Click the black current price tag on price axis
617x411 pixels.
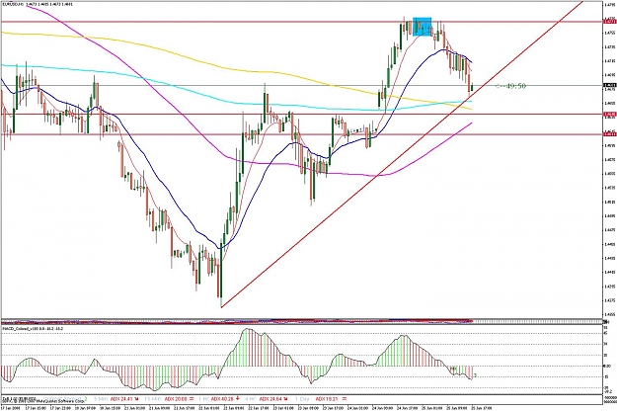point(609,85)
